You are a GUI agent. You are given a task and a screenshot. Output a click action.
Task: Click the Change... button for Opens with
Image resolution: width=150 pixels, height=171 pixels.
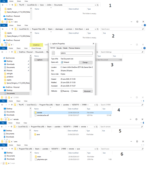(x=86, y=62)
